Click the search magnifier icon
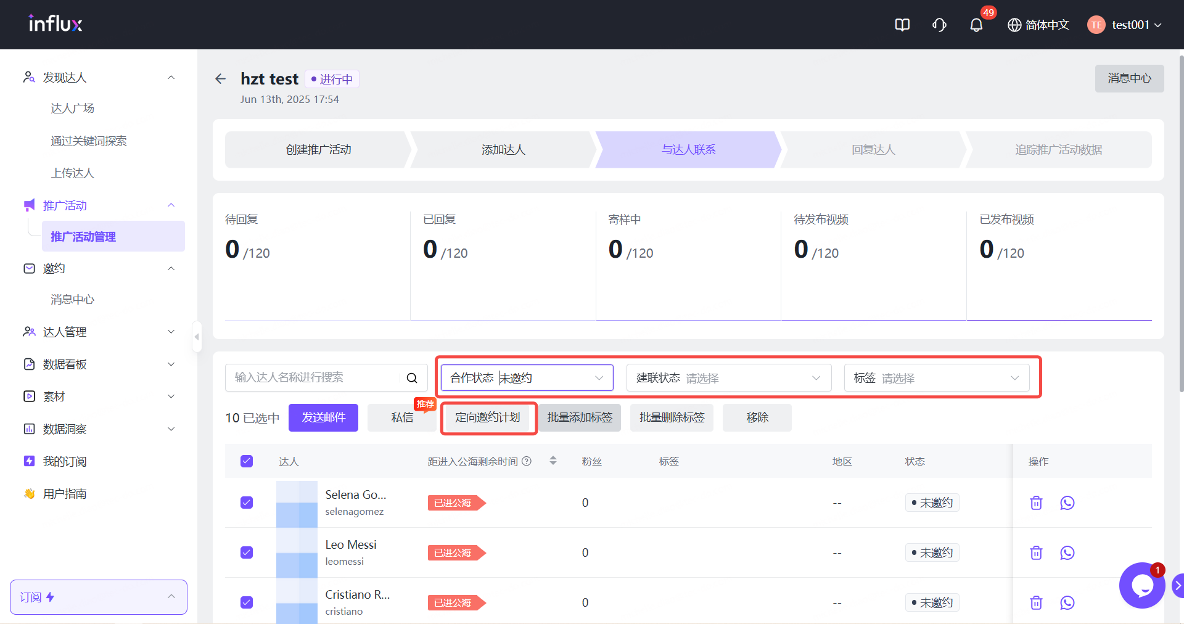The width and height of the screenshot is (1184, 624). [x=412, y=378]
